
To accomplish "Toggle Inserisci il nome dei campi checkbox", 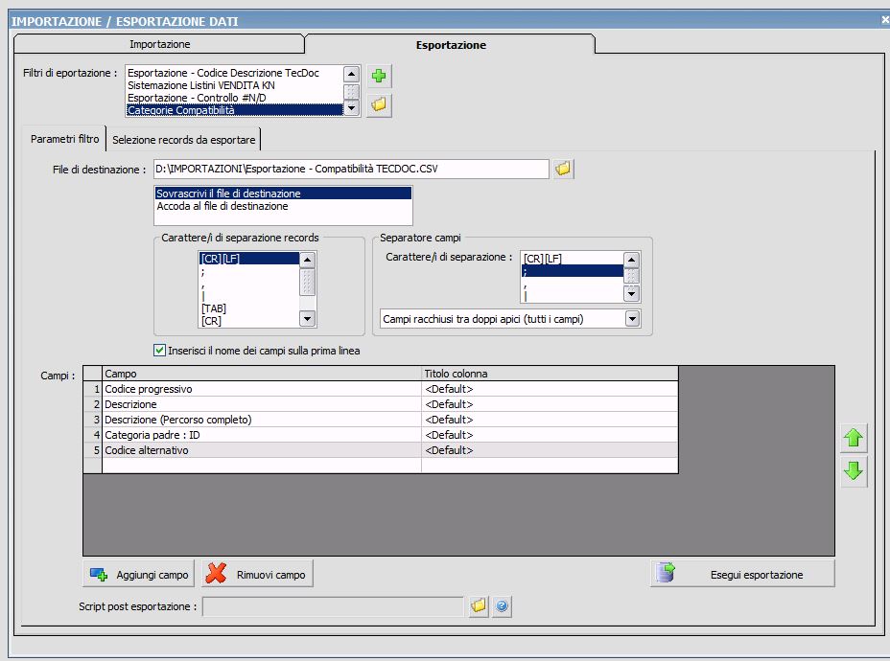I will 159,351.
